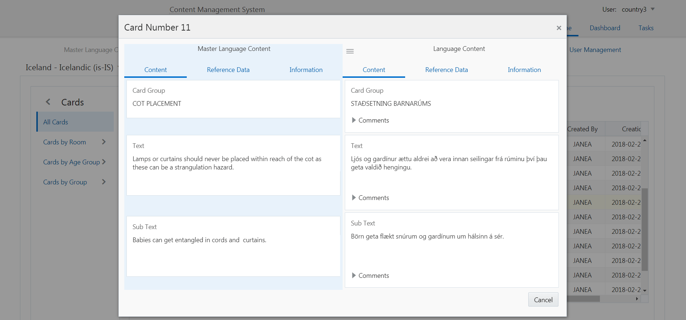The width and height of the screenshot is (686, 320).
Task: Open the country3 user dropdown arrow
Action: pos(653,9)
